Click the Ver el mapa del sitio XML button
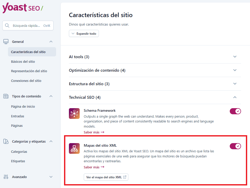Viewport: 250px width, 188px height. [x=106, y=177]
